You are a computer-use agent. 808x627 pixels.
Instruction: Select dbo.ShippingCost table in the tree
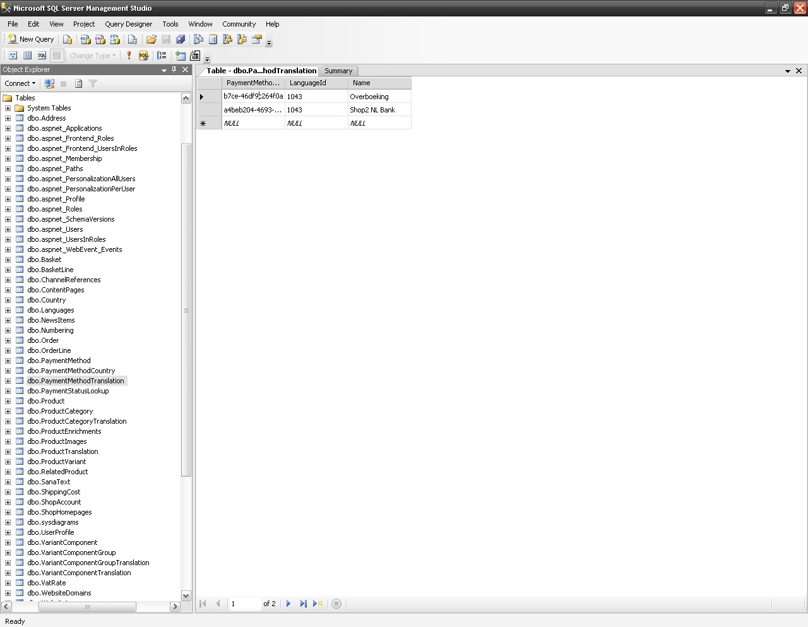pos(54,492)
